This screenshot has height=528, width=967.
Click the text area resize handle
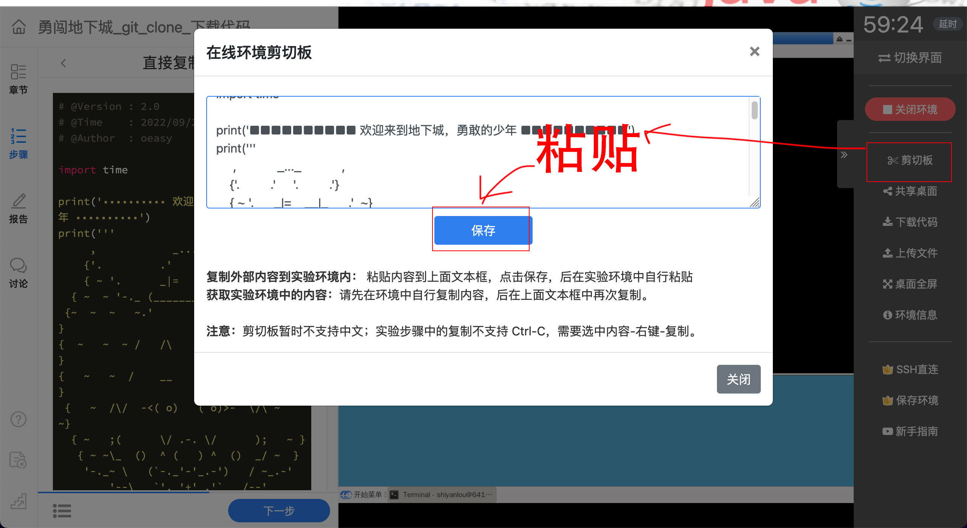click(x=755, y=203)
